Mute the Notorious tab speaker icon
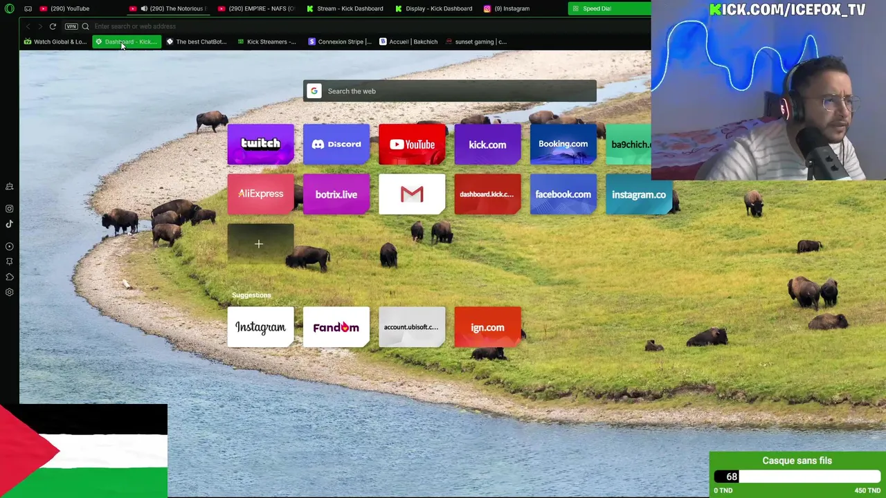Viewport: 886px width, 498px height. (144, 8)
